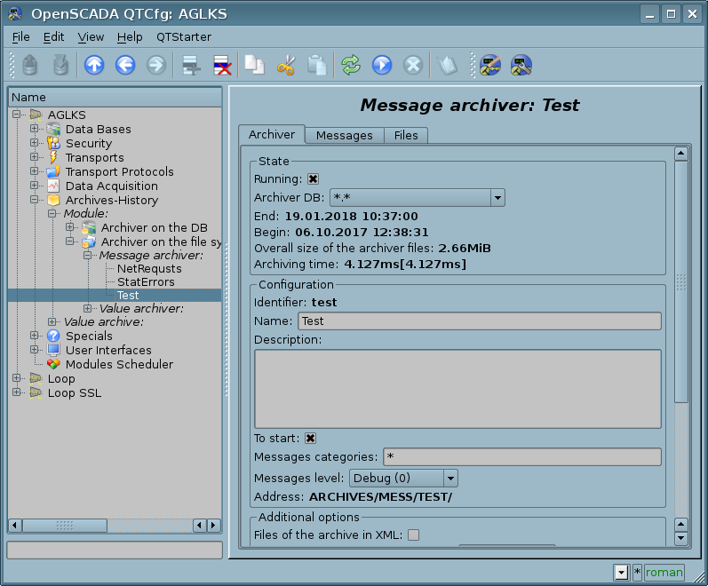Open the manual book icon in the toolbar
This screenshot has height=586, width=708.
447,65
